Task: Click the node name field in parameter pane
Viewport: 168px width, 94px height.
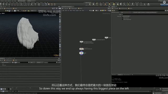Action: (140, 10)
